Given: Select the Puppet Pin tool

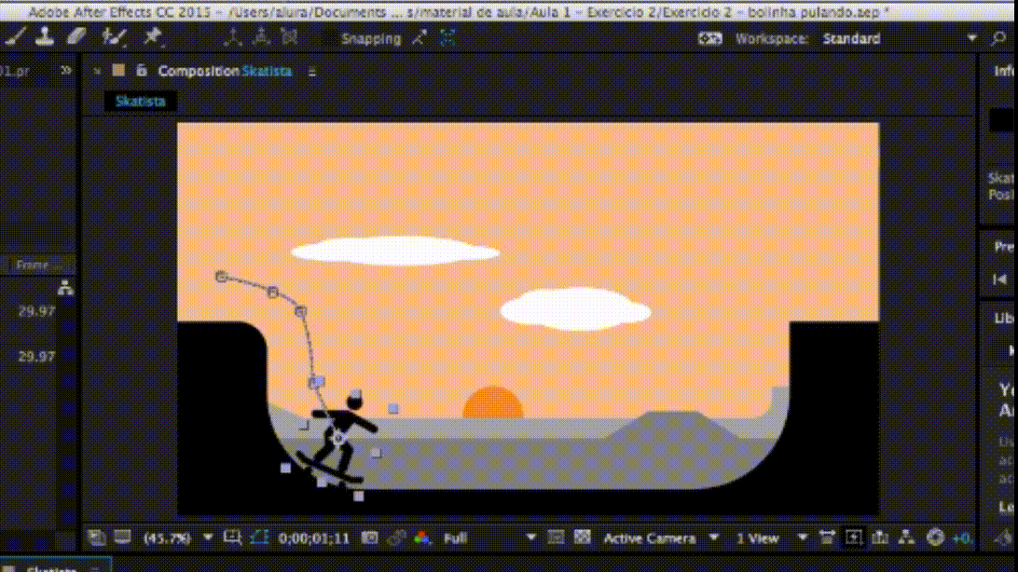Looking at the screenshot, I should click(153, 37).
